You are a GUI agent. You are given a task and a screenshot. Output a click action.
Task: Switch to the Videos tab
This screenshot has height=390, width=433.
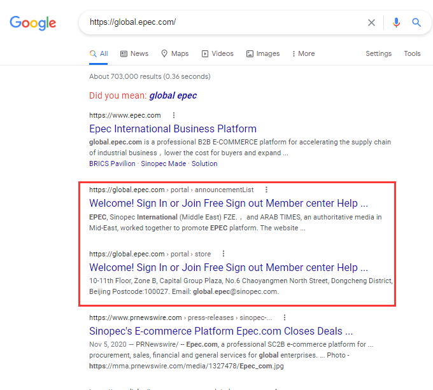(218, 53)
